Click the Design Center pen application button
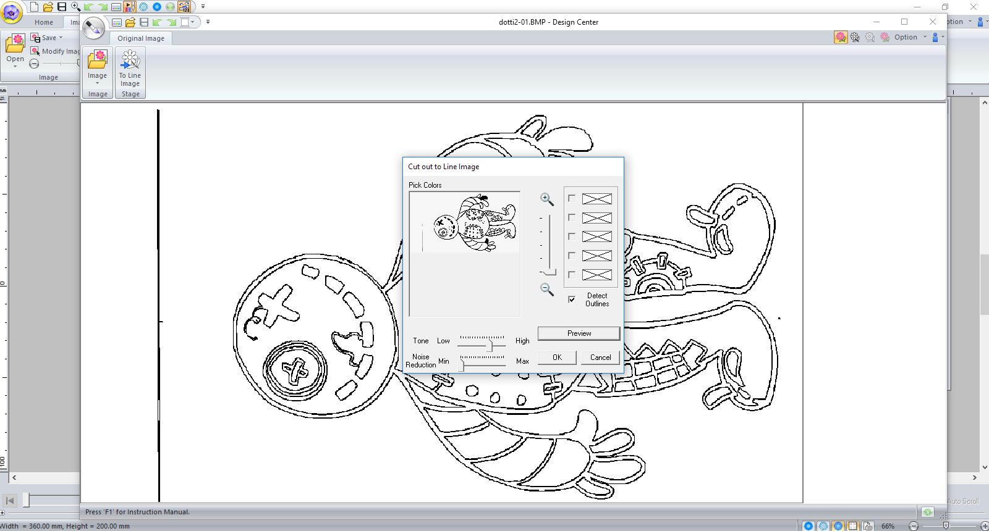This screenshot has width=989, height=531. tap(94, 28)
